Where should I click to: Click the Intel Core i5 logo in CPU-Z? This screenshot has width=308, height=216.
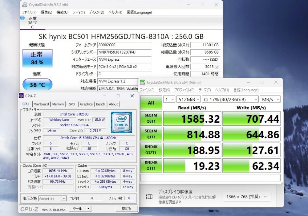(x=121, y=122)
